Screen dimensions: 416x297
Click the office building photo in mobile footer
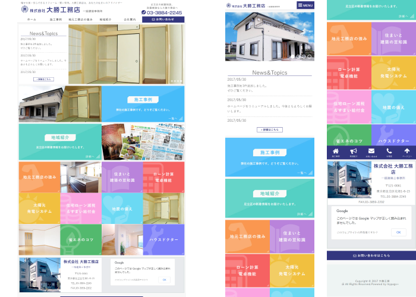tap(349, 180)
